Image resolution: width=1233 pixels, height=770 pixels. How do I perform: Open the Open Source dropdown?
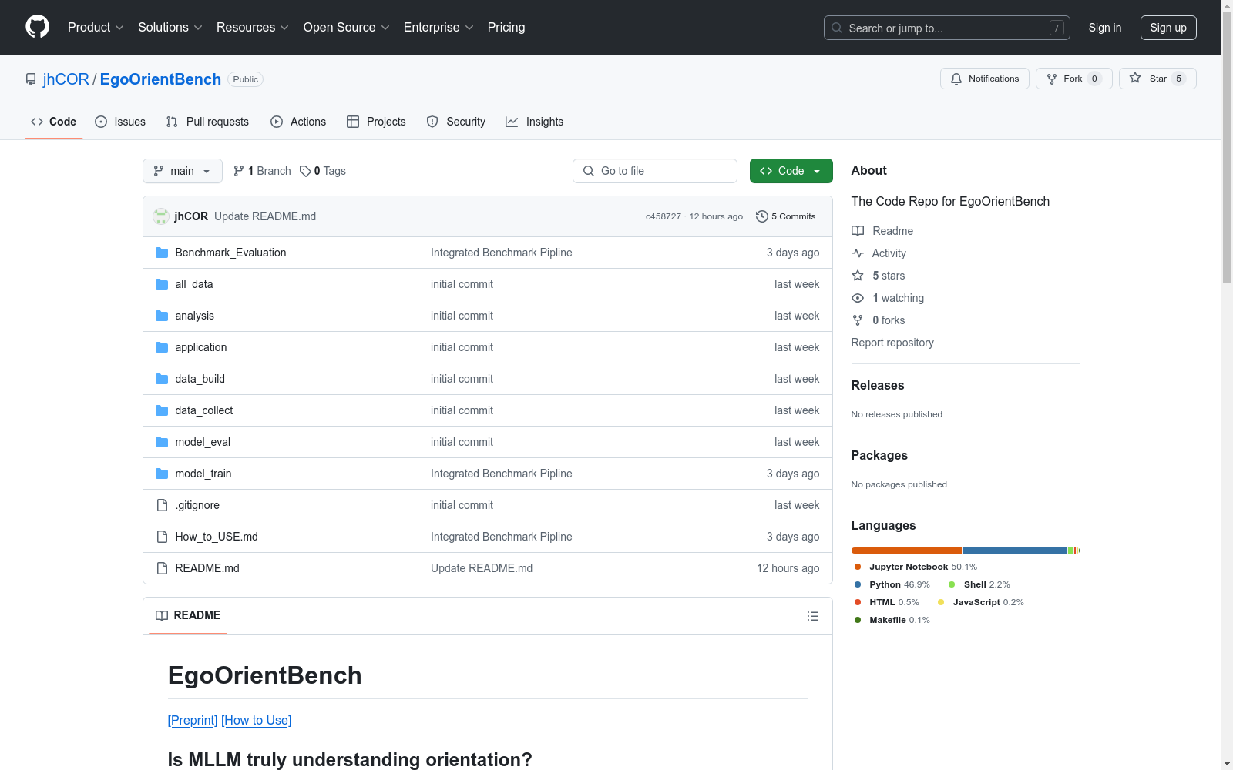coord(347,27)
